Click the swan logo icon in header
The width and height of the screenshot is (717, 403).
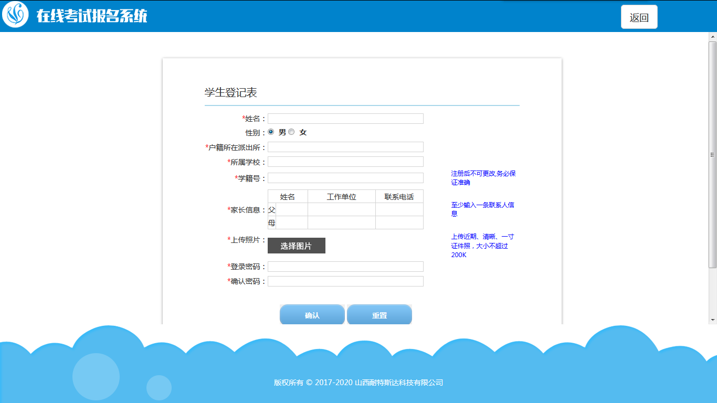click(15, 15)
